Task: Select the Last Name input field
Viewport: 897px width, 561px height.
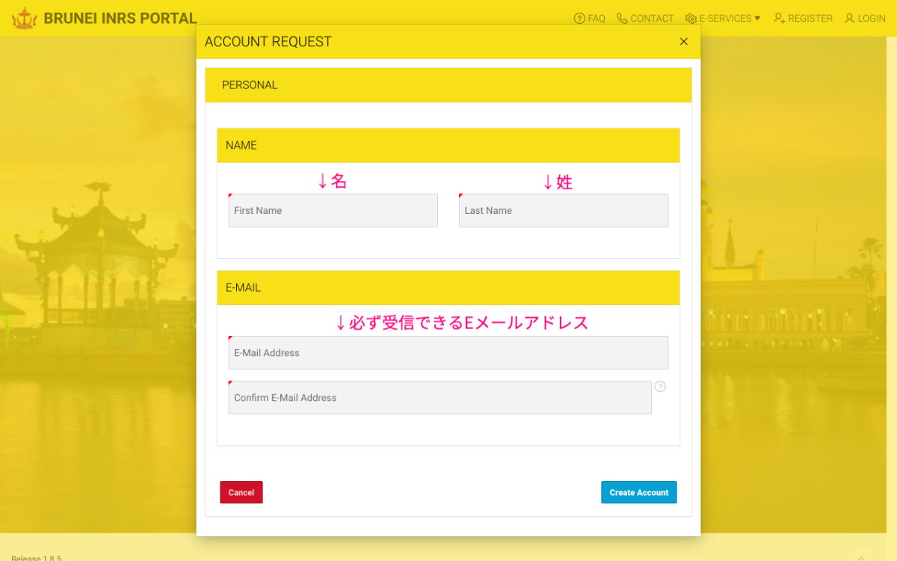Action: pos(563,210)
